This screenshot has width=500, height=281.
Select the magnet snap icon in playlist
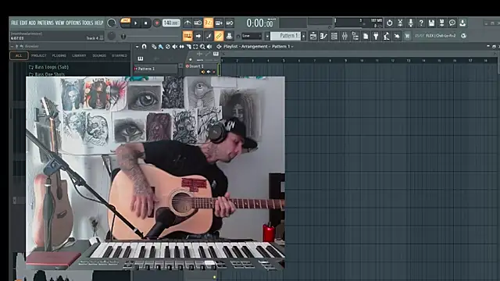[144, 47]
